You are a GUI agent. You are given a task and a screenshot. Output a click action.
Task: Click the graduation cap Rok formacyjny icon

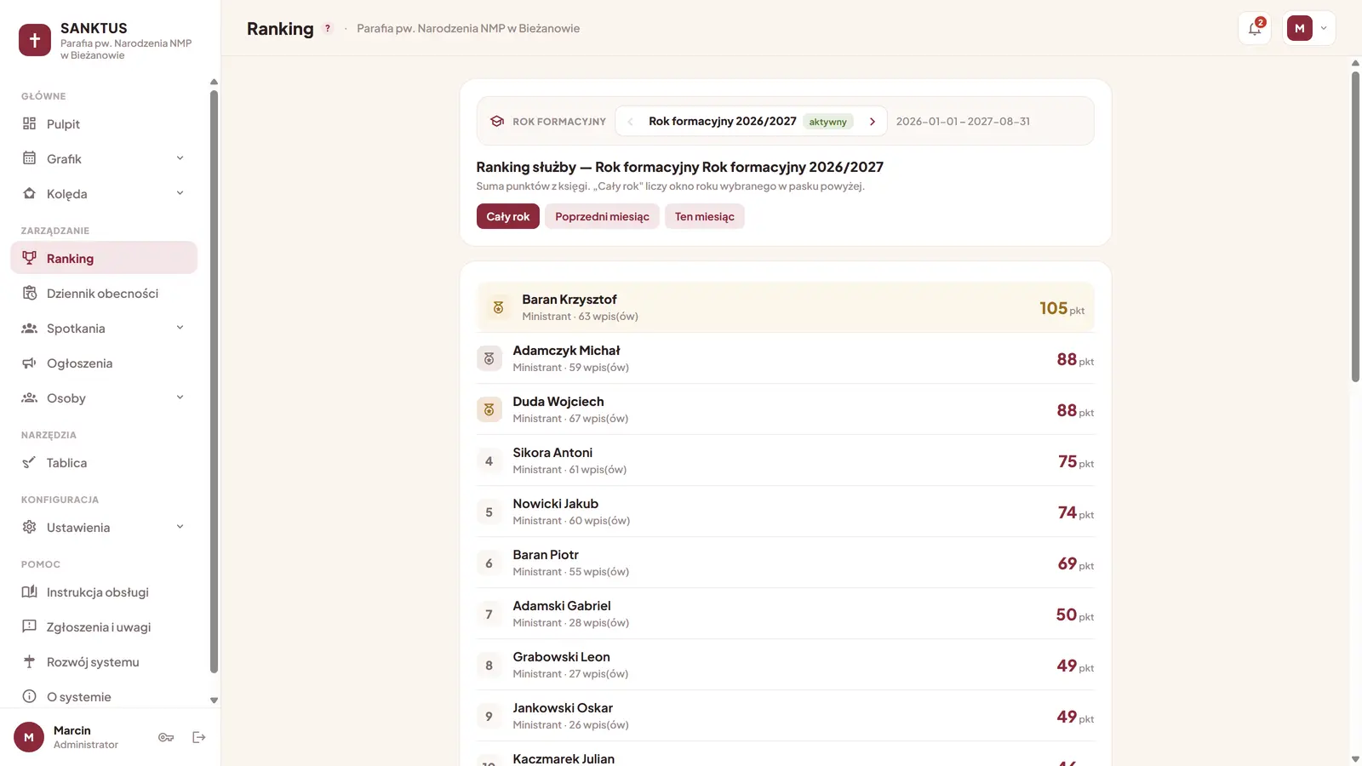tap(497, 121)
